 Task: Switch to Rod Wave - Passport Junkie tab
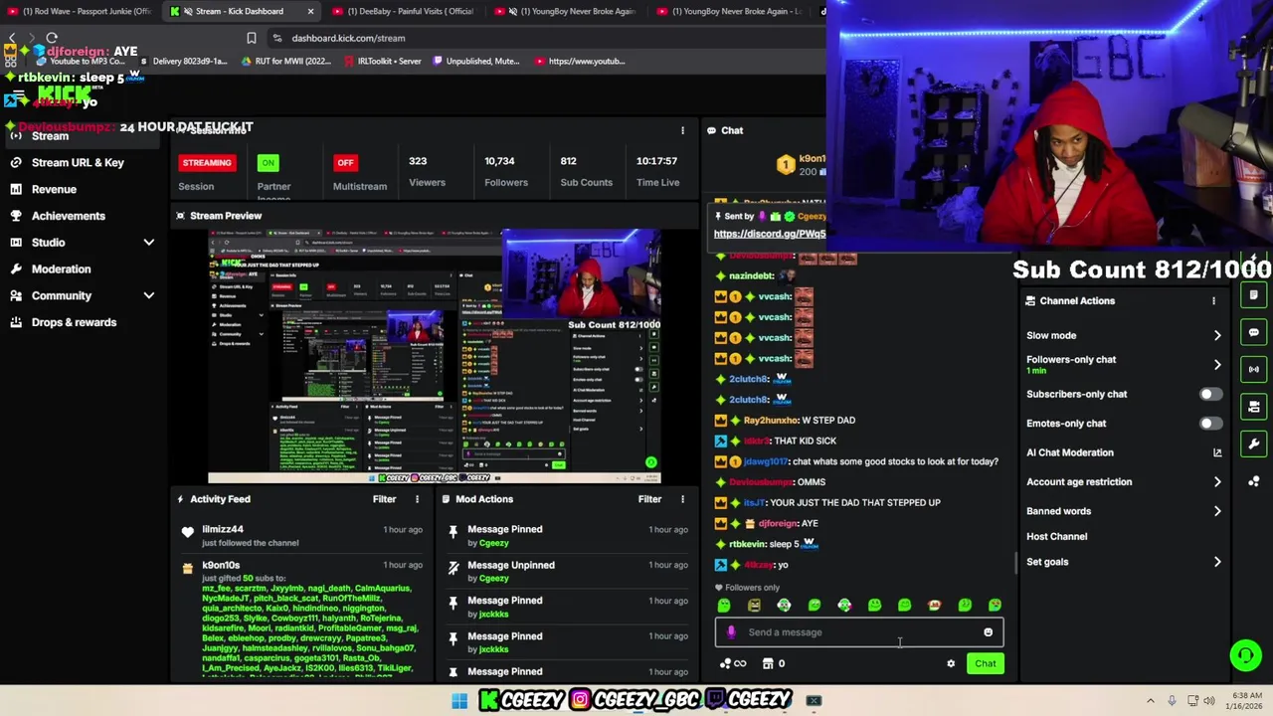81,11
